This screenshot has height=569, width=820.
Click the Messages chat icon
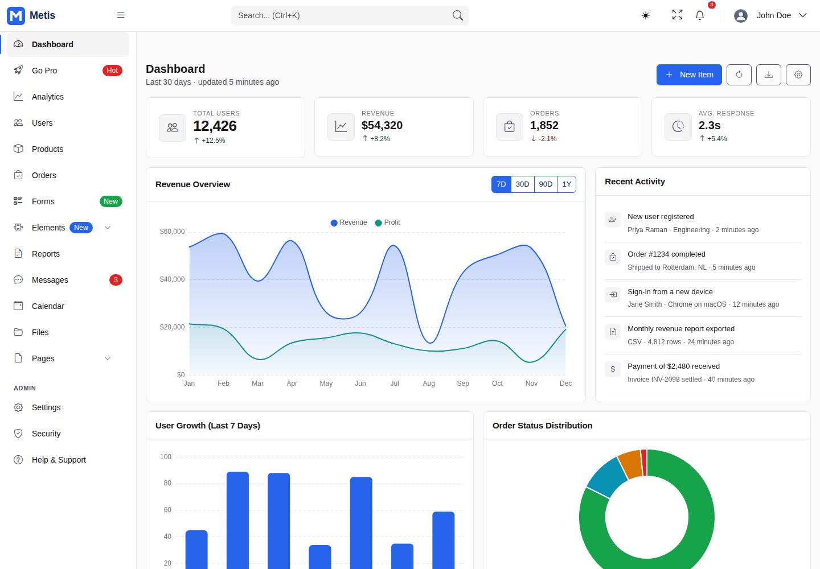[x=18, y=280]
